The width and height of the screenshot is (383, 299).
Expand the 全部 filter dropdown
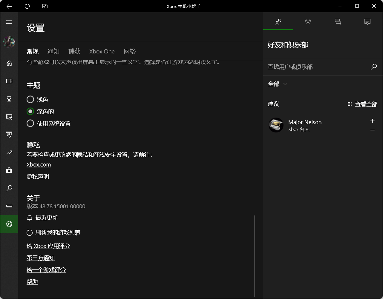pos(278,84)
